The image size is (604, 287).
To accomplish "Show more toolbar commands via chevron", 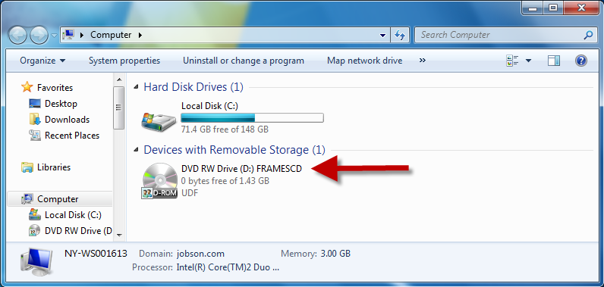I will [x=423, y=61].
